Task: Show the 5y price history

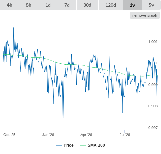Action: (x=151, y=5)
